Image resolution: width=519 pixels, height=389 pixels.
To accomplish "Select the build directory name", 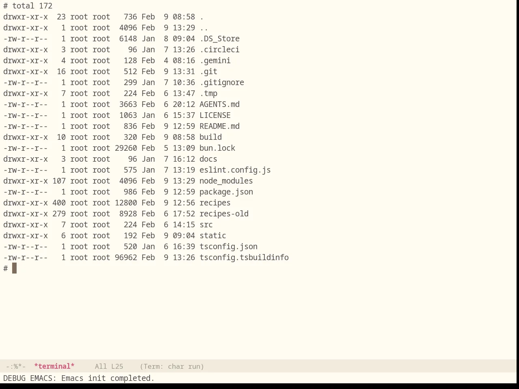I will (210, 137).
